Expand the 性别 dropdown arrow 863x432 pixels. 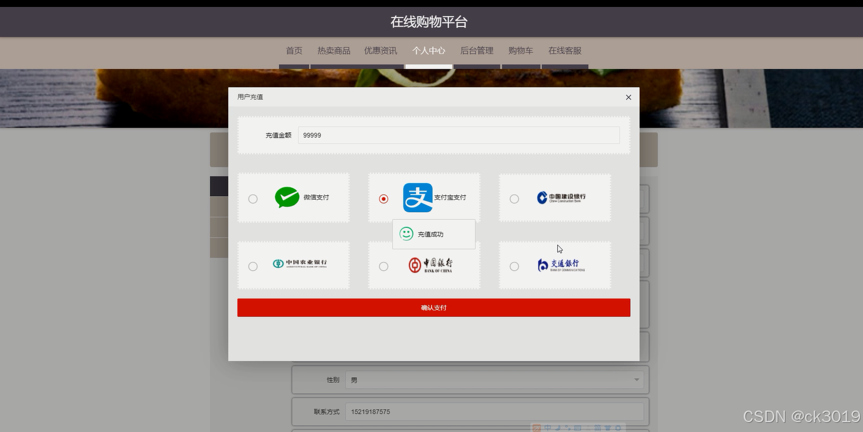pos(637,380)
